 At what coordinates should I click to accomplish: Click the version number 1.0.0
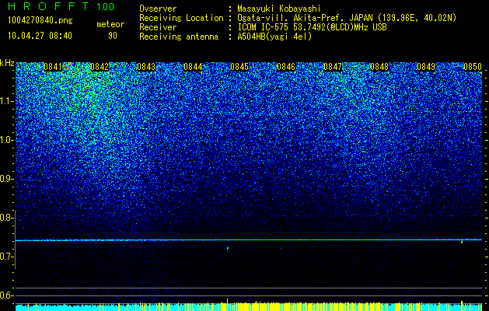pyautogui.click(x=106, y=7)
